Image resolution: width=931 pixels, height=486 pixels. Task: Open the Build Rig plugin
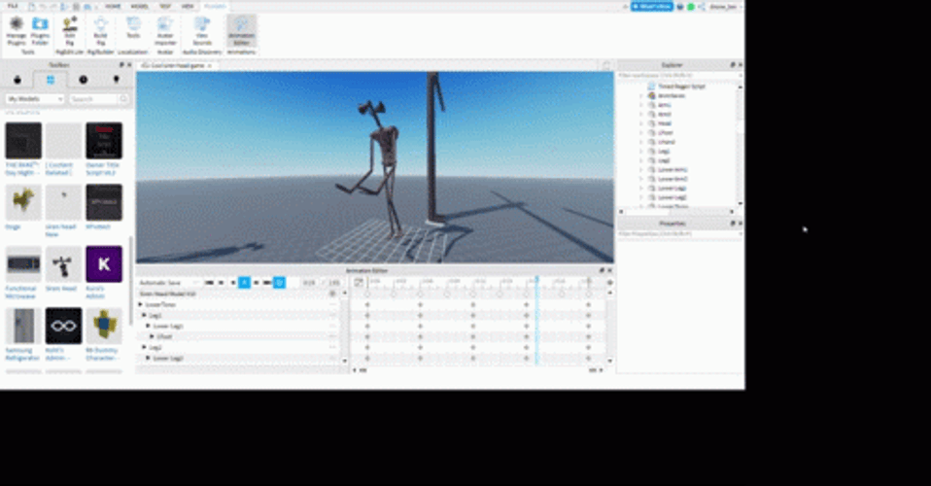click(100, 31)
